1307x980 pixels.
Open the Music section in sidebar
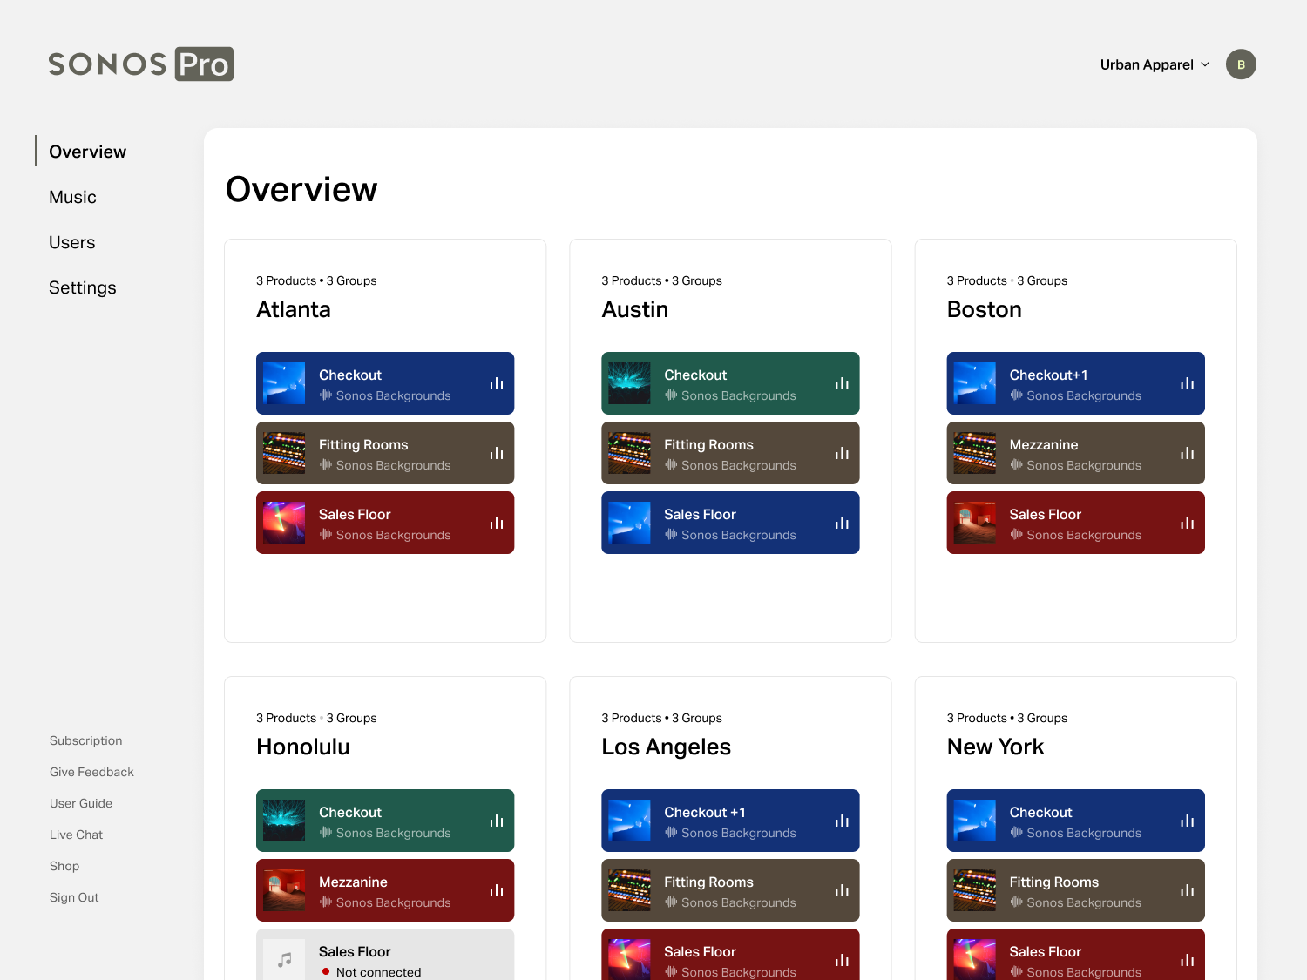pyautogui.click(x=72, y=197)
